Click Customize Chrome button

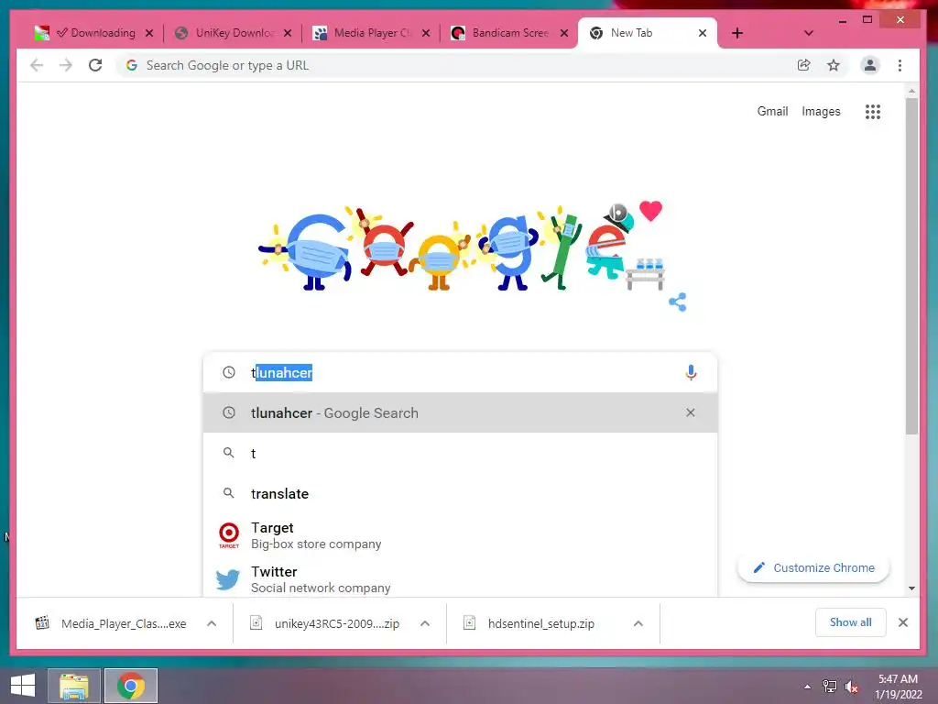813,567
